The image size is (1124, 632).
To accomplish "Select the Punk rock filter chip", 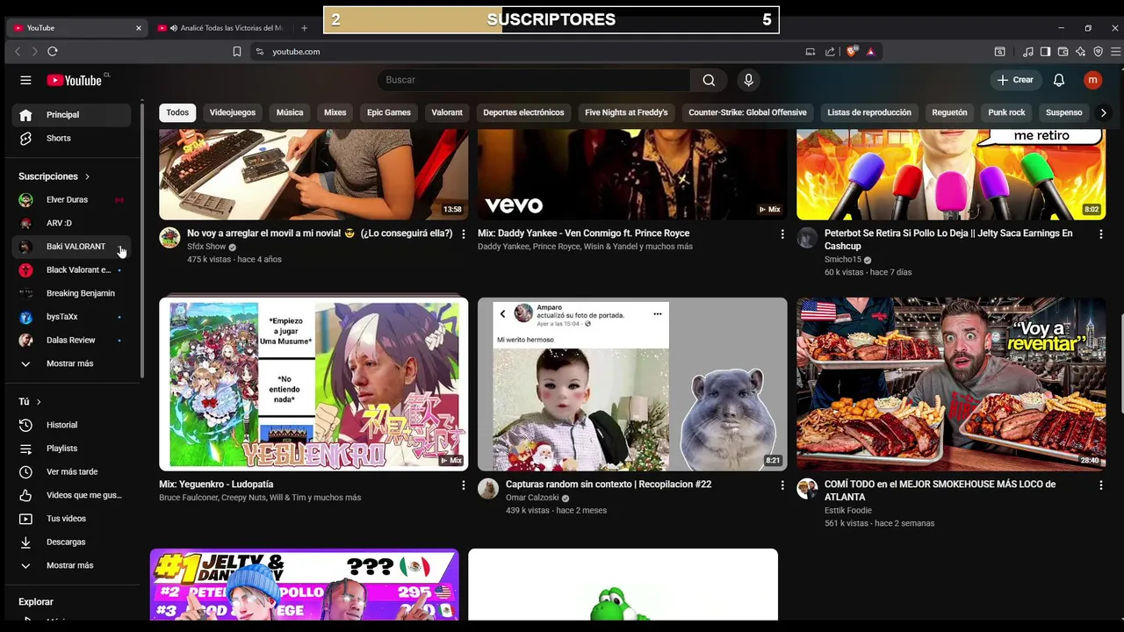I will tap(1006, 112).
